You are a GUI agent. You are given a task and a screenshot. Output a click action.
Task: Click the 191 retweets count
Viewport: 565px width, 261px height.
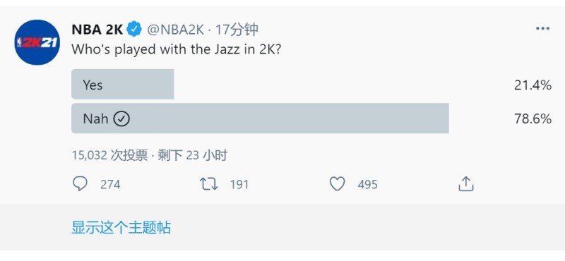coord(239,184)
